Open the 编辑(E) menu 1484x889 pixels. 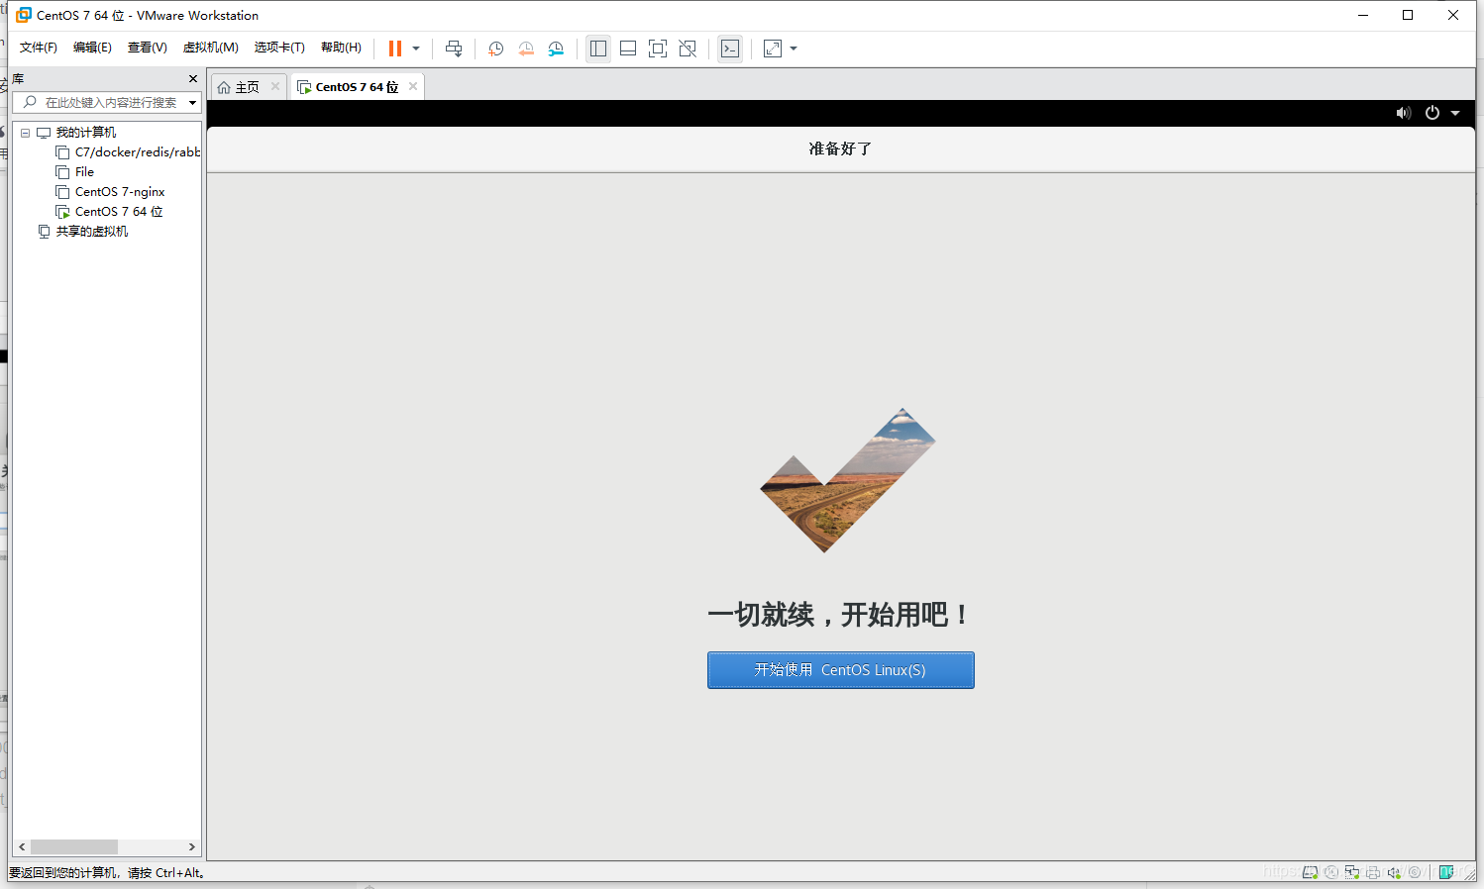point(92,48)
